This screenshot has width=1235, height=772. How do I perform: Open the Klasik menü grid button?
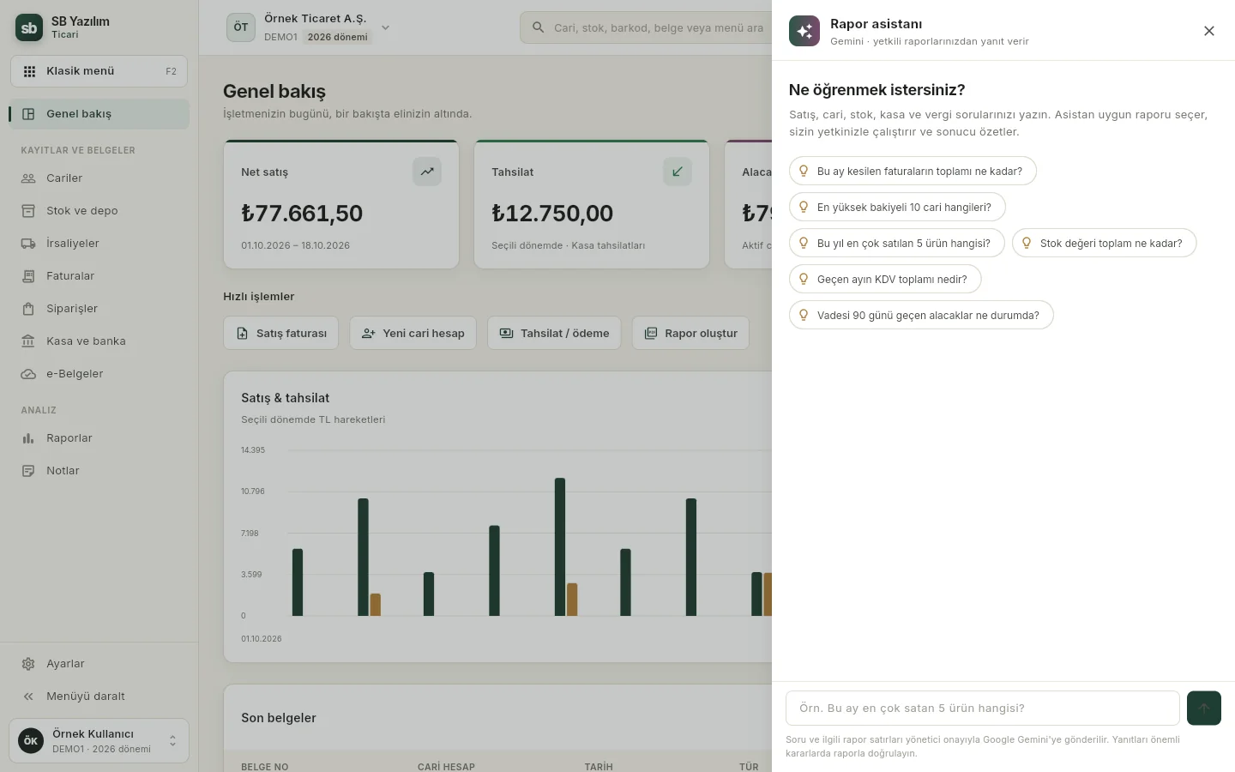pyautogui.click(x=99, y=71)
